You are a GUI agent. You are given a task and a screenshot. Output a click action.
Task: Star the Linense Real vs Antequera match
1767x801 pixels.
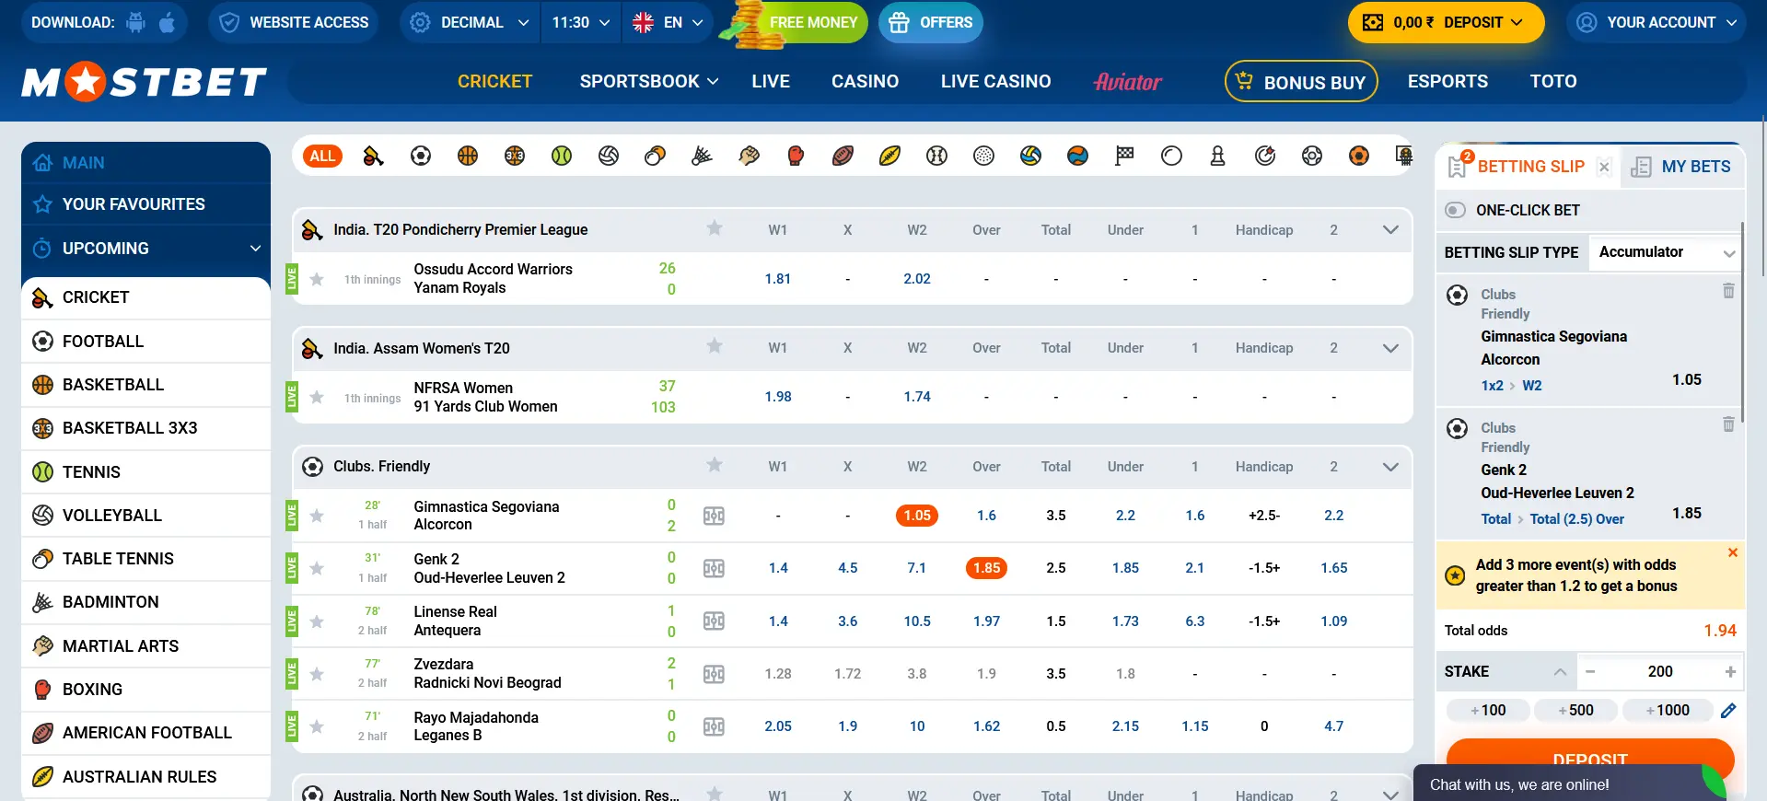(317, 621)
